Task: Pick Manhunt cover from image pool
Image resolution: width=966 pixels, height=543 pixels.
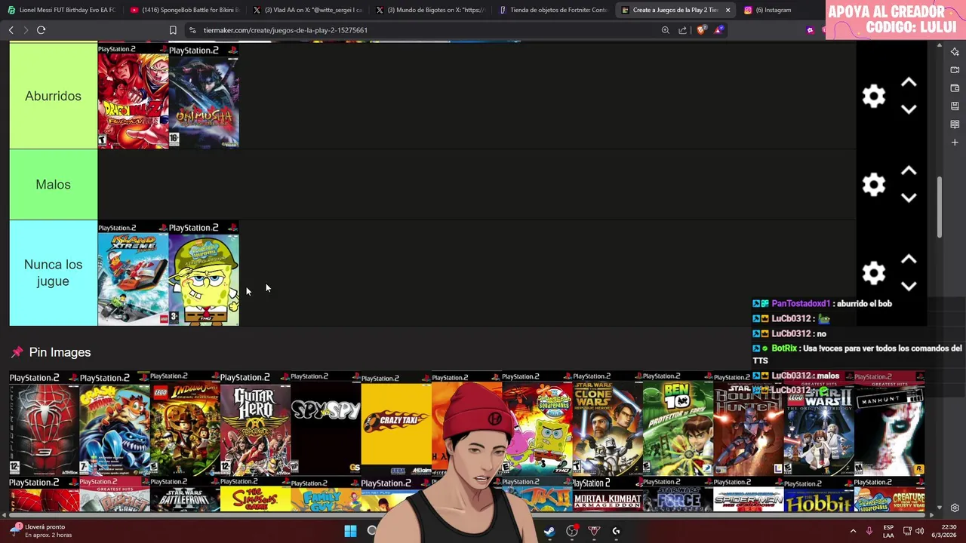Action: tap(890, 424)
